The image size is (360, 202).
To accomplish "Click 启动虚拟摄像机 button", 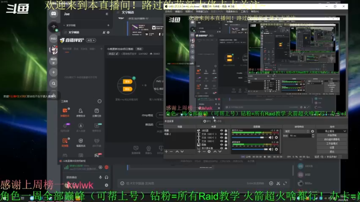I will 332,140.
